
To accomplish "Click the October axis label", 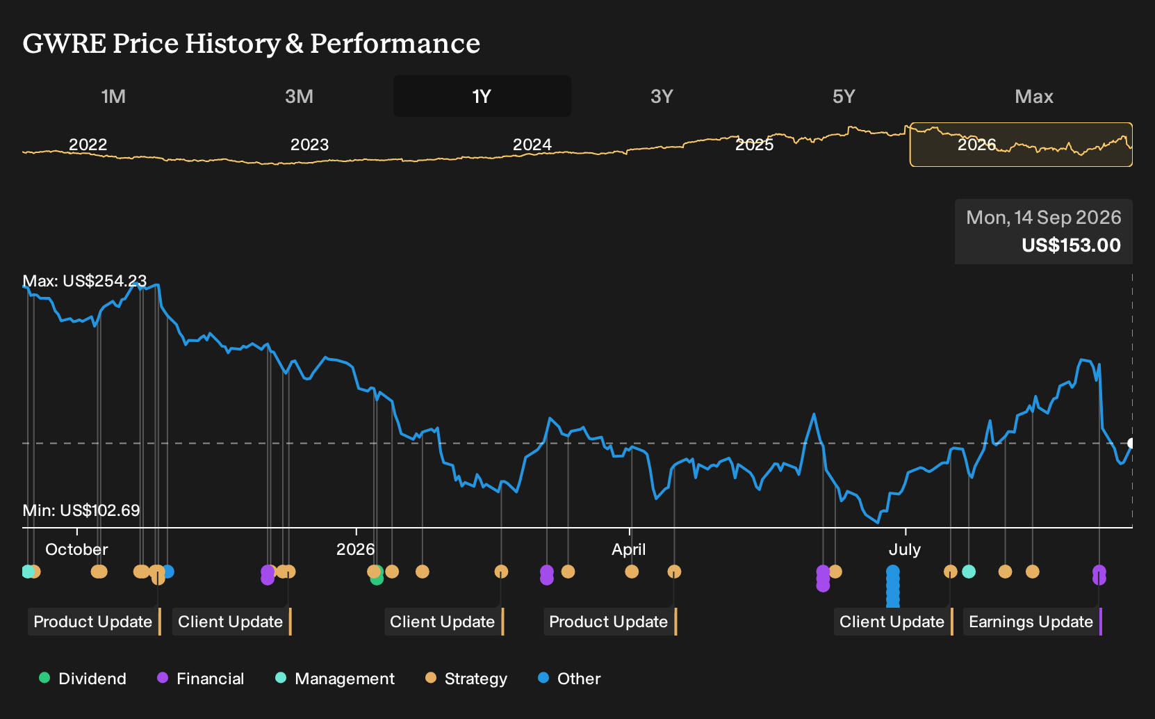I will 76,549.
